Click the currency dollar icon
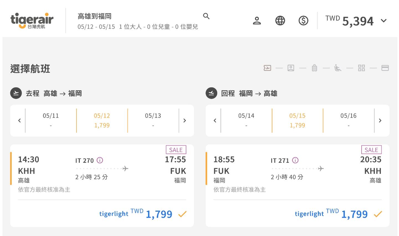The width and height of the screenshot is (399, 236). [x=303, y=21]
